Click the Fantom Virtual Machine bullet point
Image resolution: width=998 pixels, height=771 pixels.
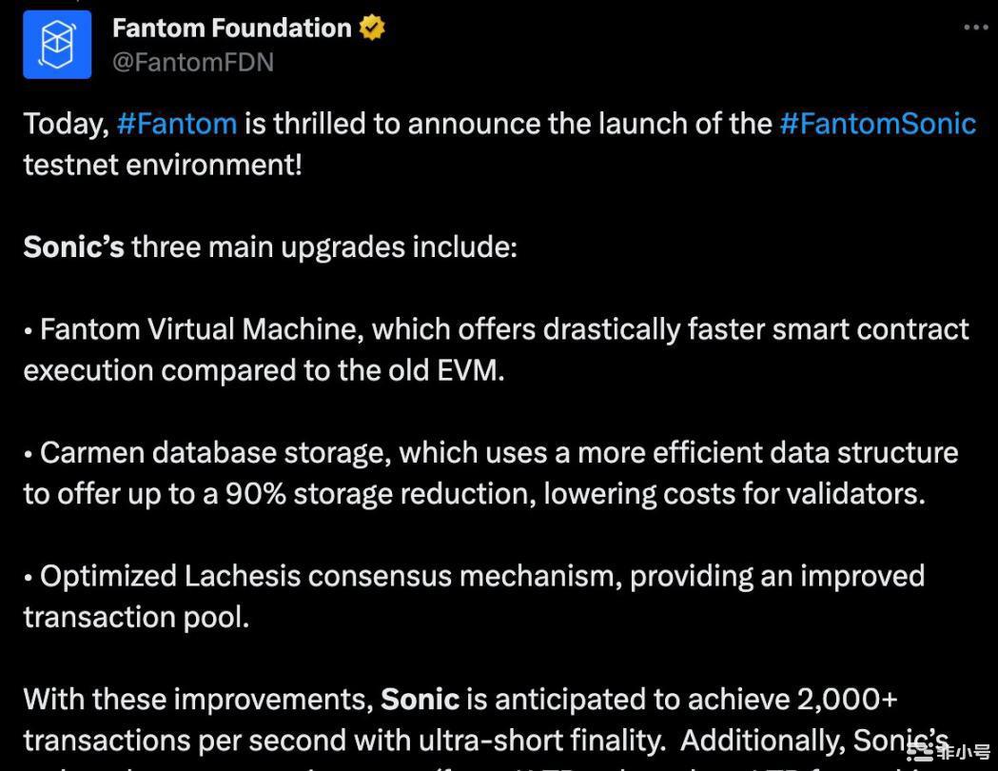[x=496, y=349]
